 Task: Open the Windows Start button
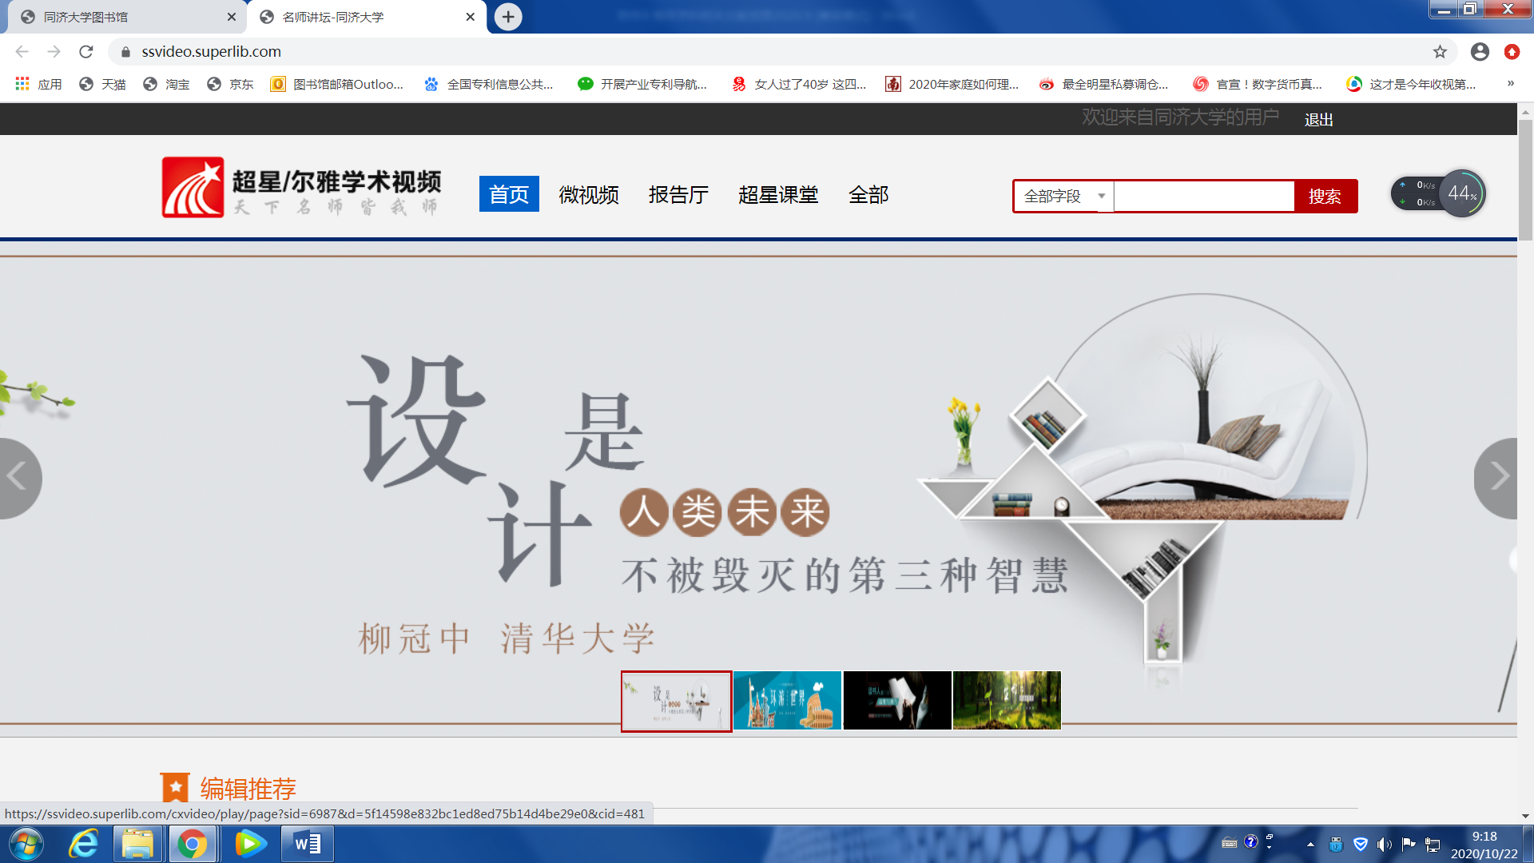[x=26, y=844]
